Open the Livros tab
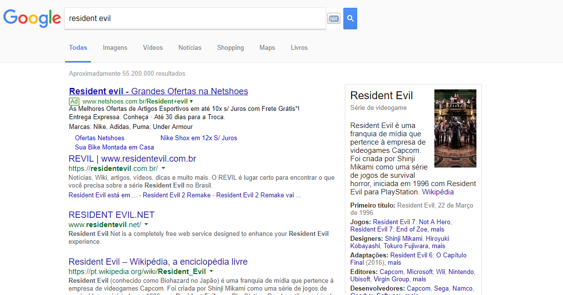 299,48
